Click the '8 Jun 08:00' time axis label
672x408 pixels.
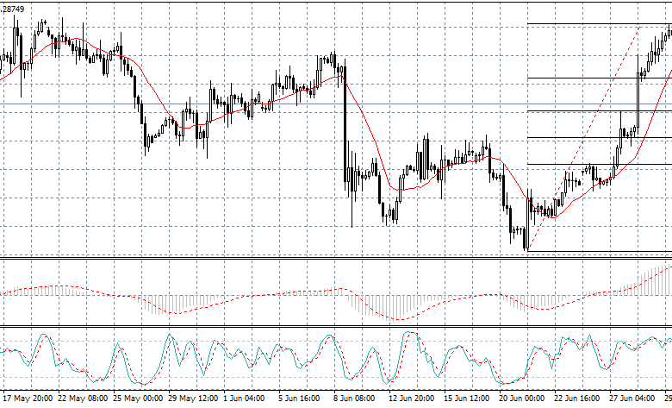(x=357, y=399)
